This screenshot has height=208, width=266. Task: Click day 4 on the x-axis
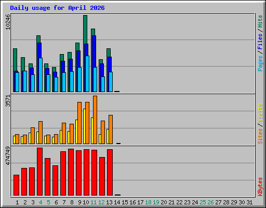point(41,202)
